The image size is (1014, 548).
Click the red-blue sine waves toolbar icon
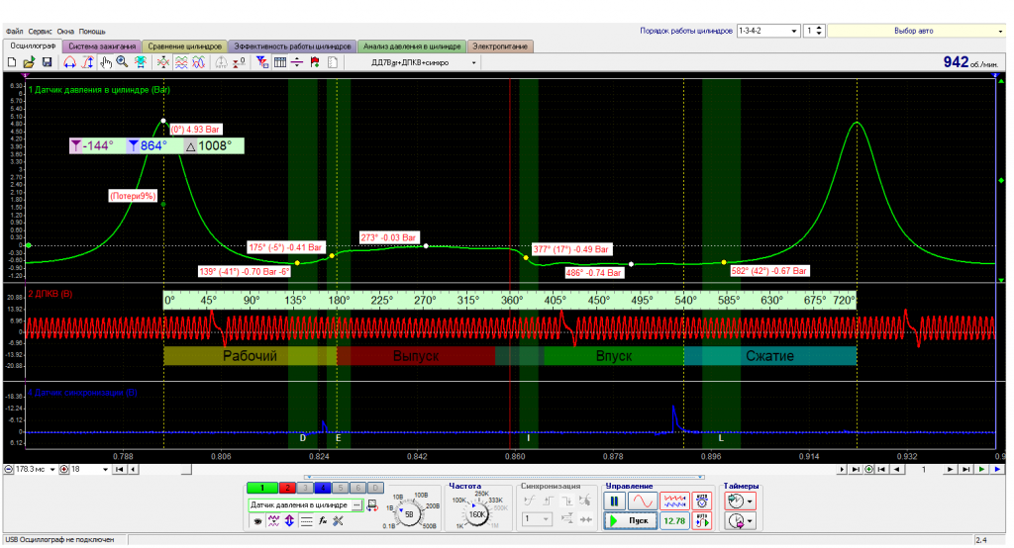[199, 62]
